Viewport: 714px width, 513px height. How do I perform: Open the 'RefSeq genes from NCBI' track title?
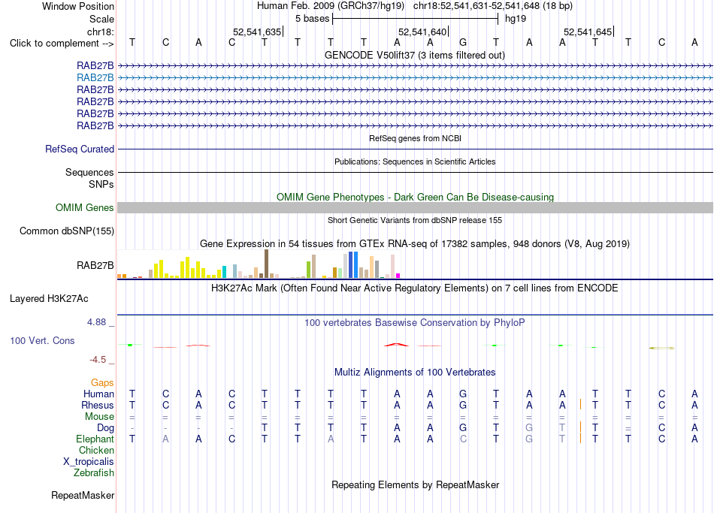[x=415, y=138]
